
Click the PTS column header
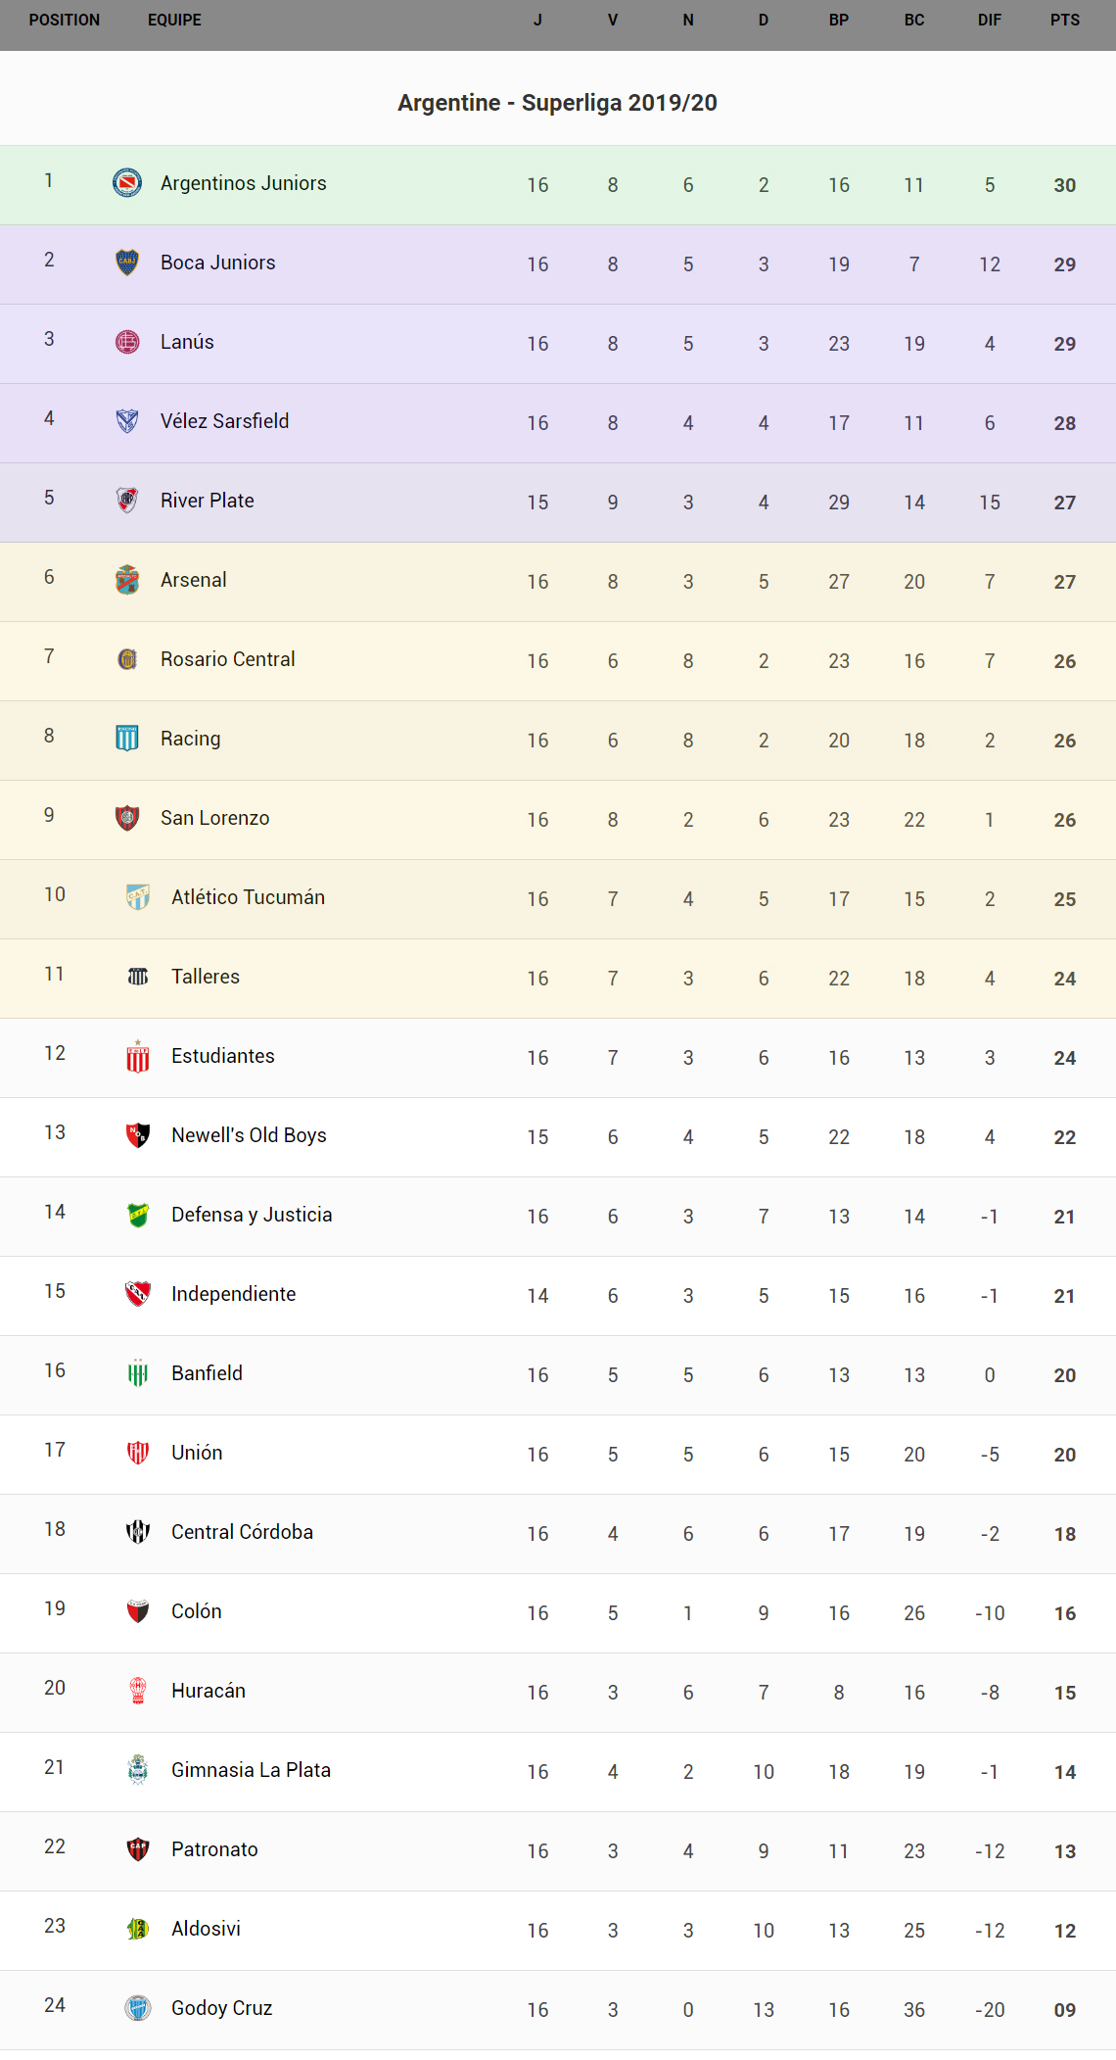click(x=1064, y=21)
